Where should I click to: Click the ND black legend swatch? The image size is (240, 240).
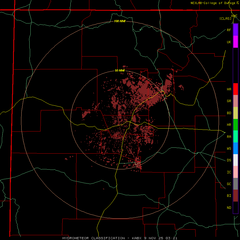(x=235, y=207)
